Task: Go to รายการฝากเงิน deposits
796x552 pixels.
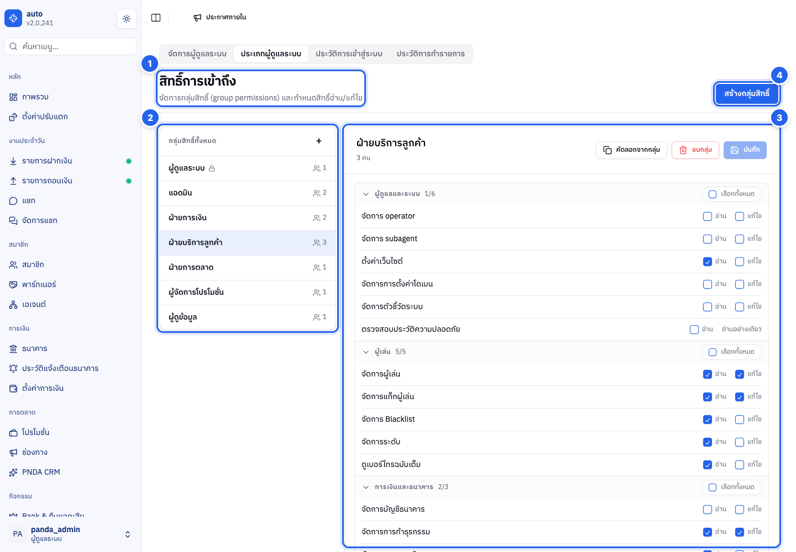Action: click(71, 161)
